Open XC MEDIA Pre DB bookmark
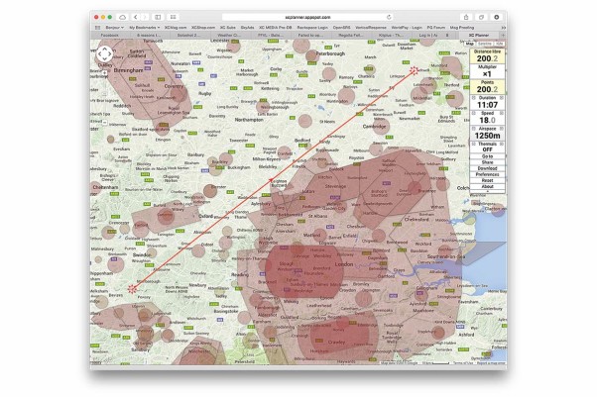Viewport: 597px width, 397px height. [276, 28]
